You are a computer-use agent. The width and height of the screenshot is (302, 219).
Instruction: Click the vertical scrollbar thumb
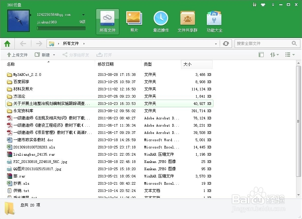coord(299,121)
